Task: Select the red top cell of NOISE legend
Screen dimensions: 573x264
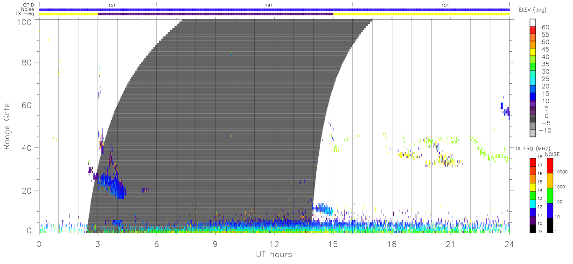Action: [x=550, y=166]
